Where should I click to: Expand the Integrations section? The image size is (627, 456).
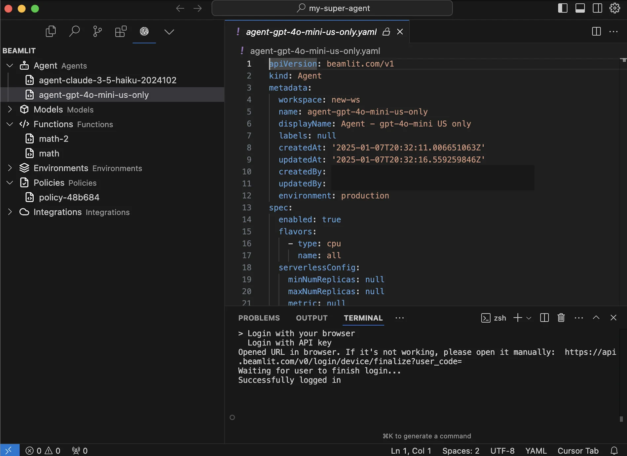tap(10, 212)
